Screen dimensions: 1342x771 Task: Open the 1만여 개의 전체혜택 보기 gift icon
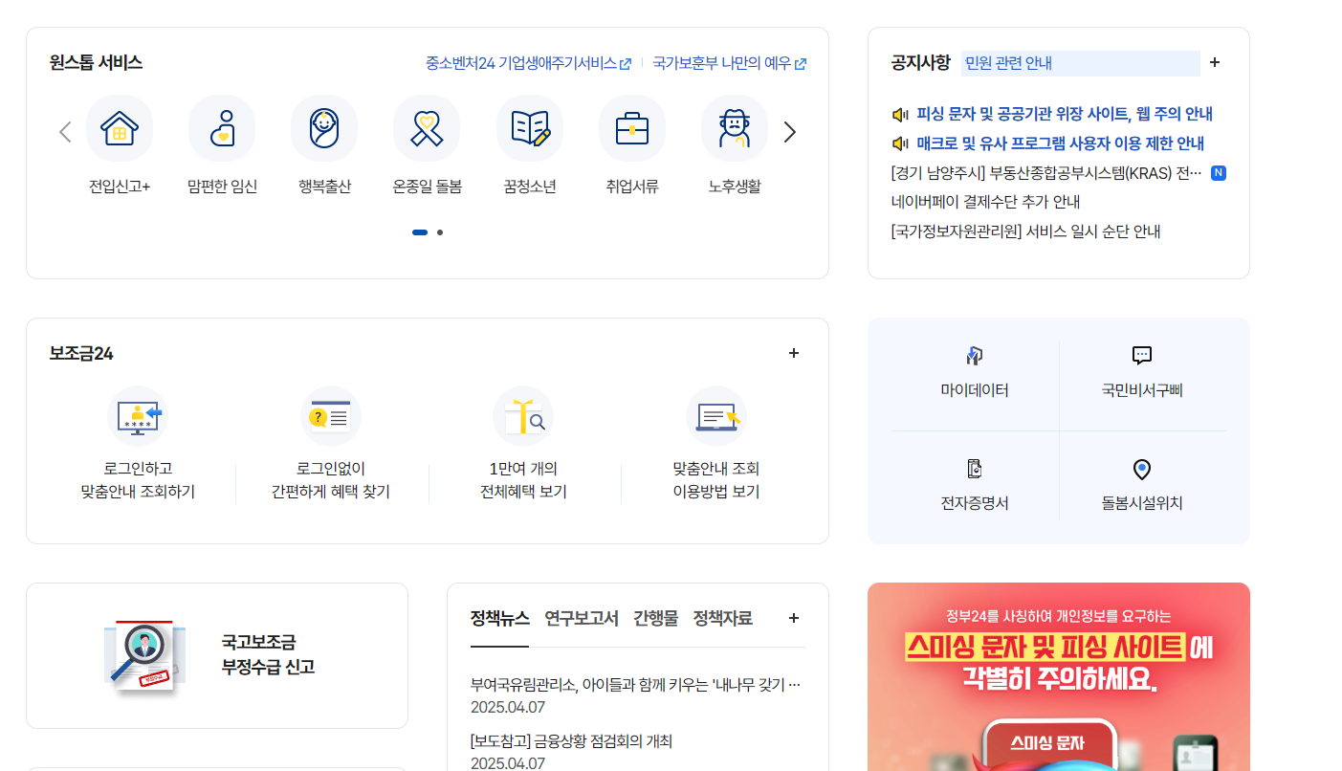pos(523,416)
